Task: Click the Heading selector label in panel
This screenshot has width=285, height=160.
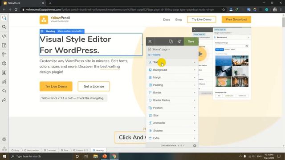Action: point(156,55)
